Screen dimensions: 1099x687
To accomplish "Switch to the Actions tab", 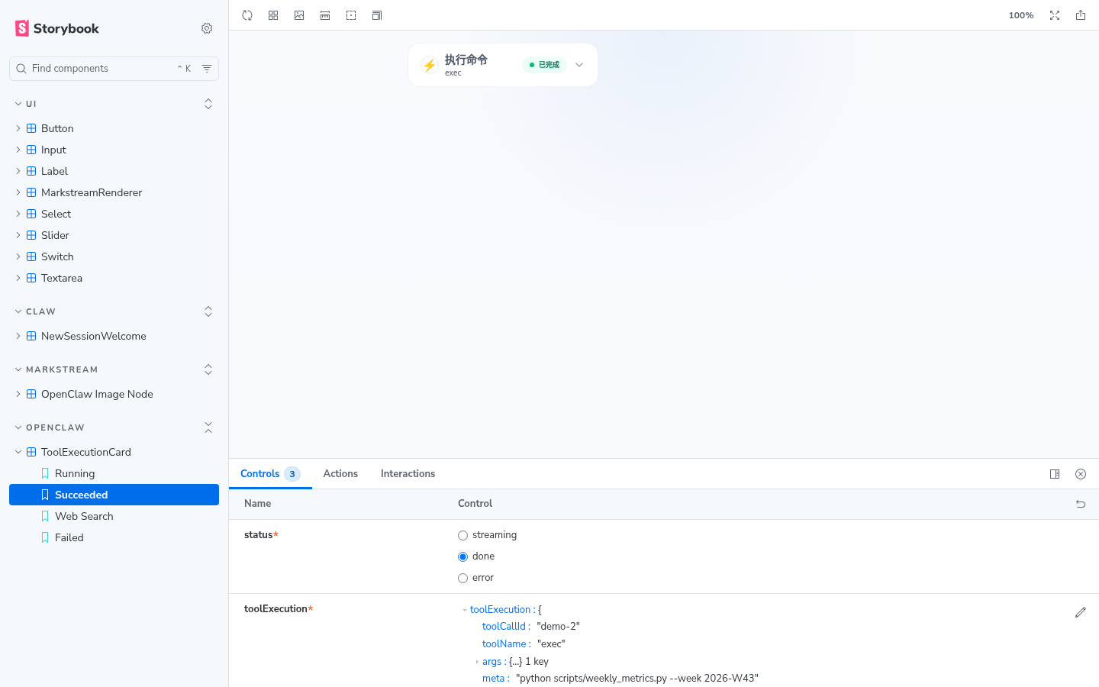I will point(340,474).
